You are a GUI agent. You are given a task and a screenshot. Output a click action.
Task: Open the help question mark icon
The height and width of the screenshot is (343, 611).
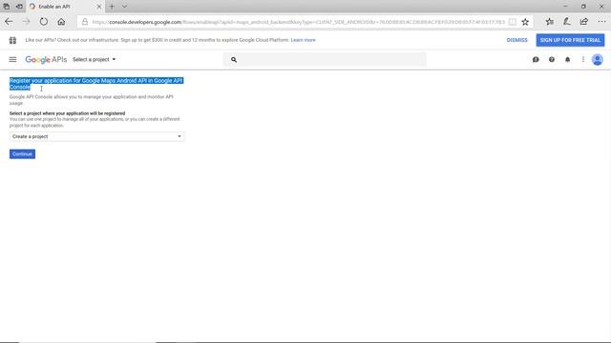[x=552, y=59]
